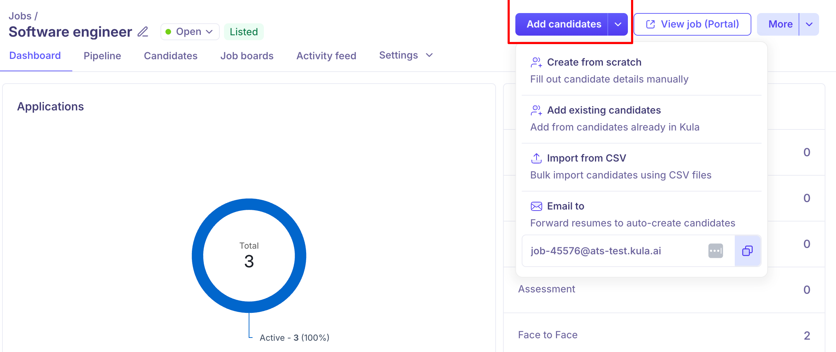The height and width of the screenshot is (352, 836).
Task: Click the envelope icon beside Email to
Action: [x=536, y=206]
